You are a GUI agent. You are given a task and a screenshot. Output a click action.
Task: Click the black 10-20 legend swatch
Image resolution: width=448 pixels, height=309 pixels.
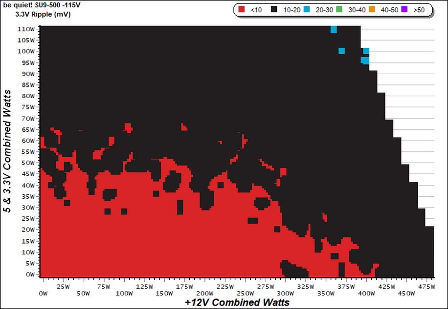[274, 9]
